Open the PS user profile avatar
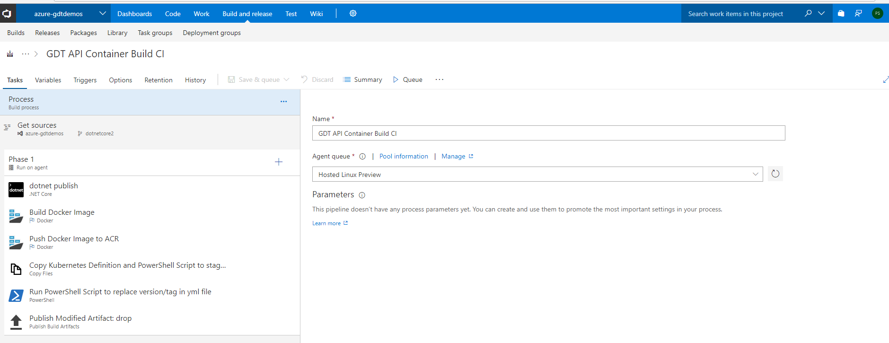 click(877, 13)
